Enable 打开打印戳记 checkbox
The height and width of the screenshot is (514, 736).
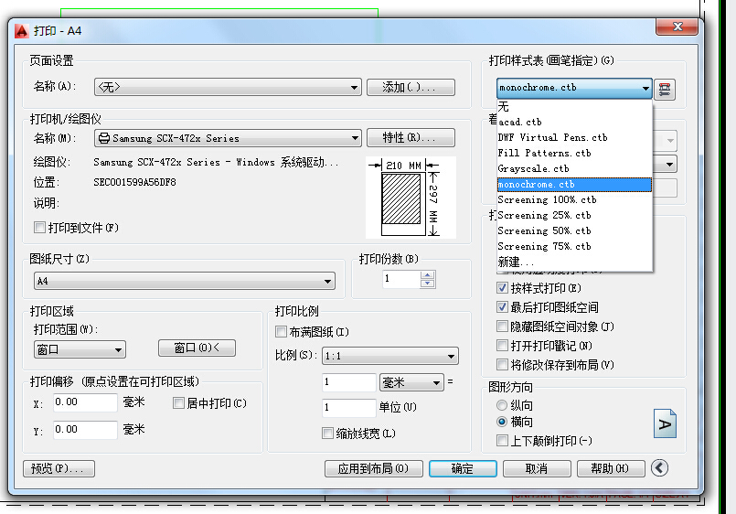pyautogui.click(x=502, y=346)
